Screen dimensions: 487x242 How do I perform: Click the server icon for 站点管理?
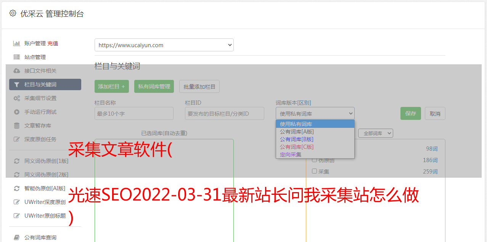[x=17, y=57]
